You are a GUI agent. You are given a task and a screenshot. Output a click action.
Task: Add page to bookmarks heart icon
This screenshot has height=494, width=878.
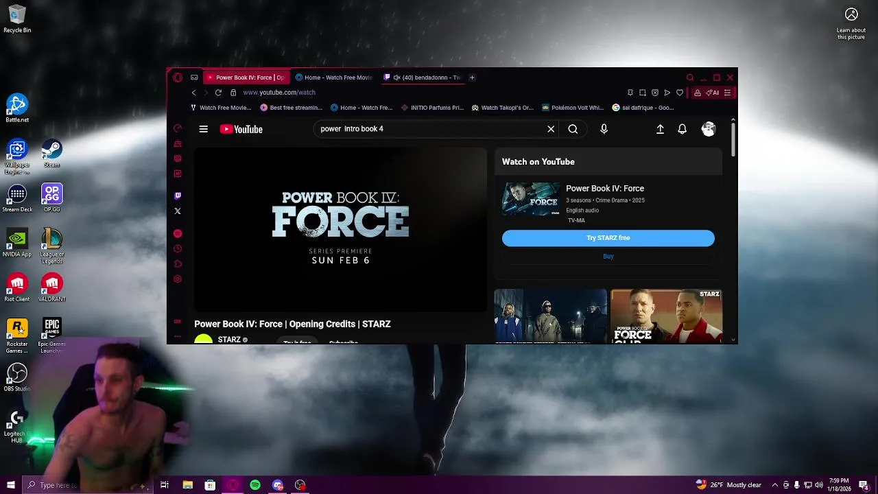[680, 93]
